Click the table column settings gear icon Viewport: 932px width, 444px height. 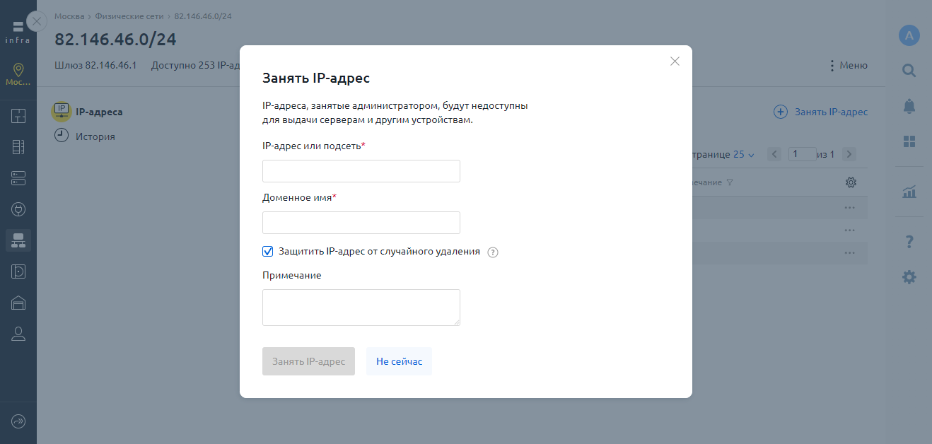[x=851, y=182]
